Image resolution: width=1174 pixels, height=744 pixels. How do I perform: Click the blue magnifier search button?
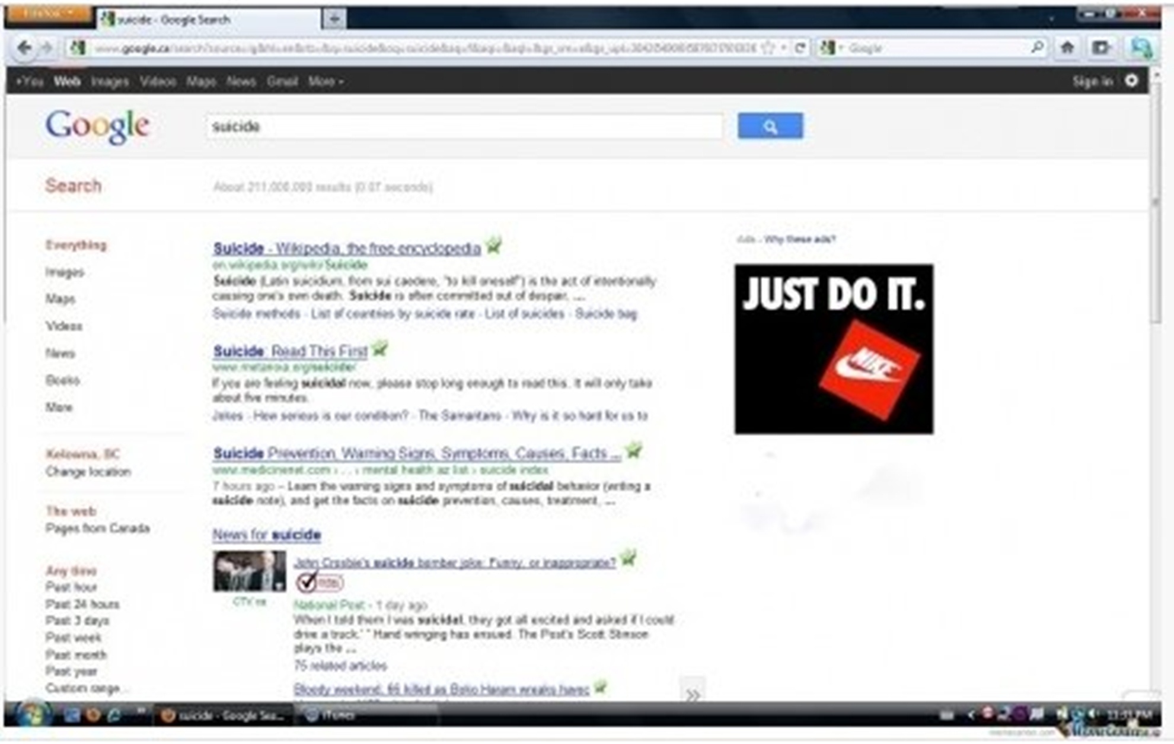tap(770, 126)
